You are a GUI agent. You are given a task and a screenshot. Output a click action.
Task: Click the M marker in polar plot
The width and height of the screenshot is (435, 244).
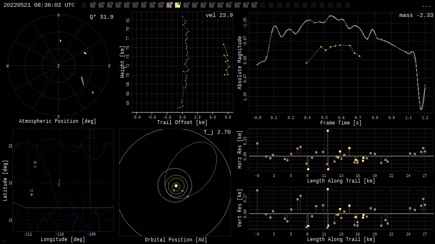pos(93,92)
